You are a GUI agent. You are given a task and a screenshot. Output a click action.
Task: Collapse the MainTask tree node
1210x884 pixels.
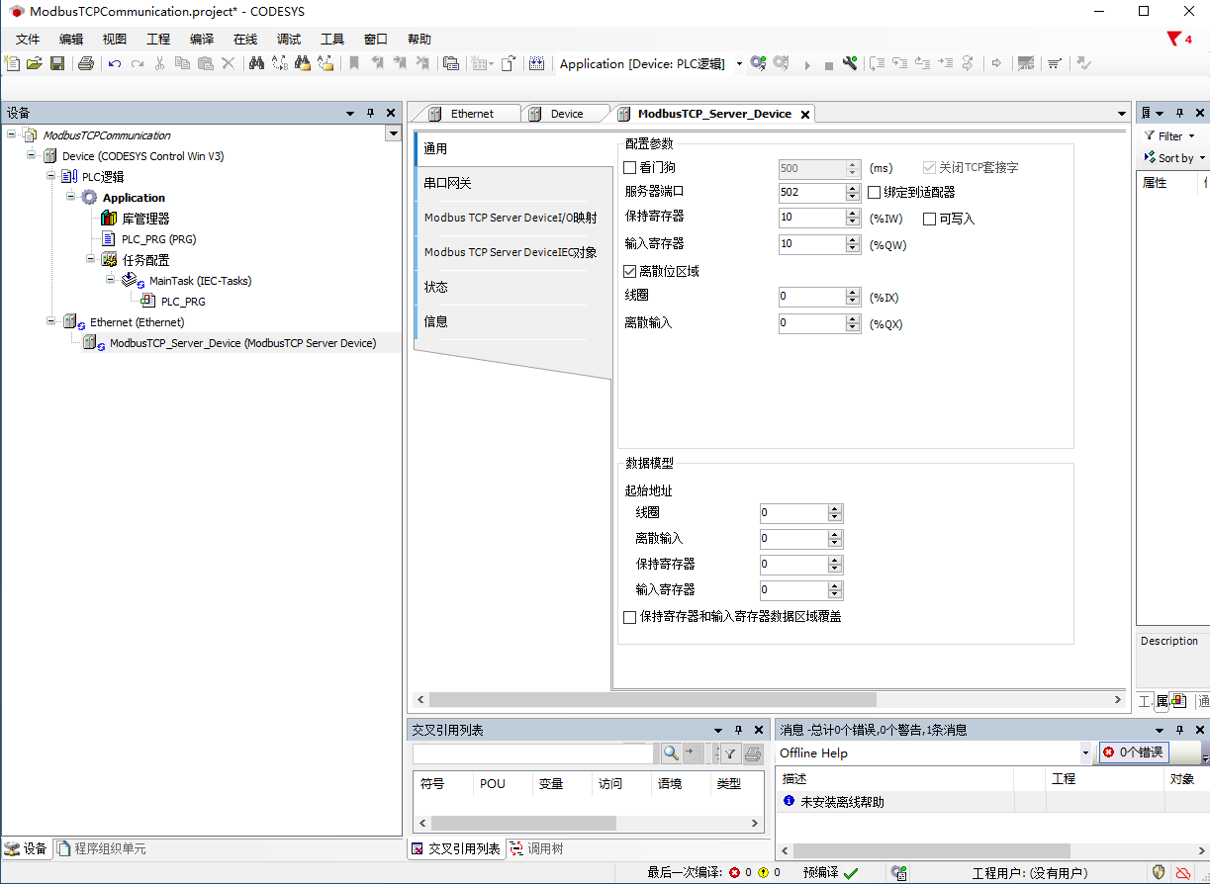click(x=111, y=280)
